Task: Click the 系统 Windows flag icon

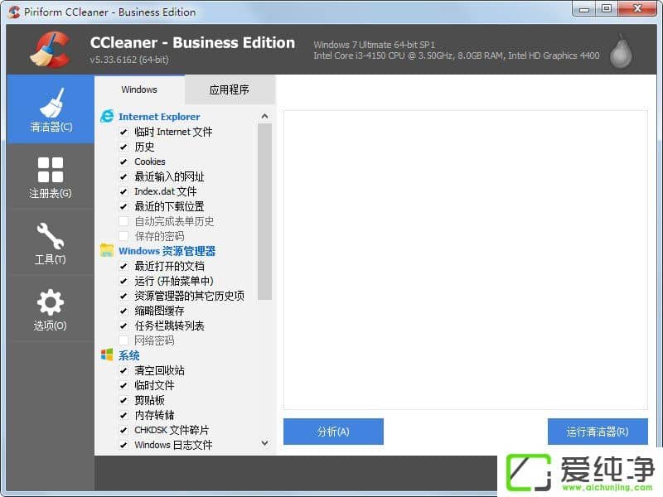Action: tap(107, 355)
